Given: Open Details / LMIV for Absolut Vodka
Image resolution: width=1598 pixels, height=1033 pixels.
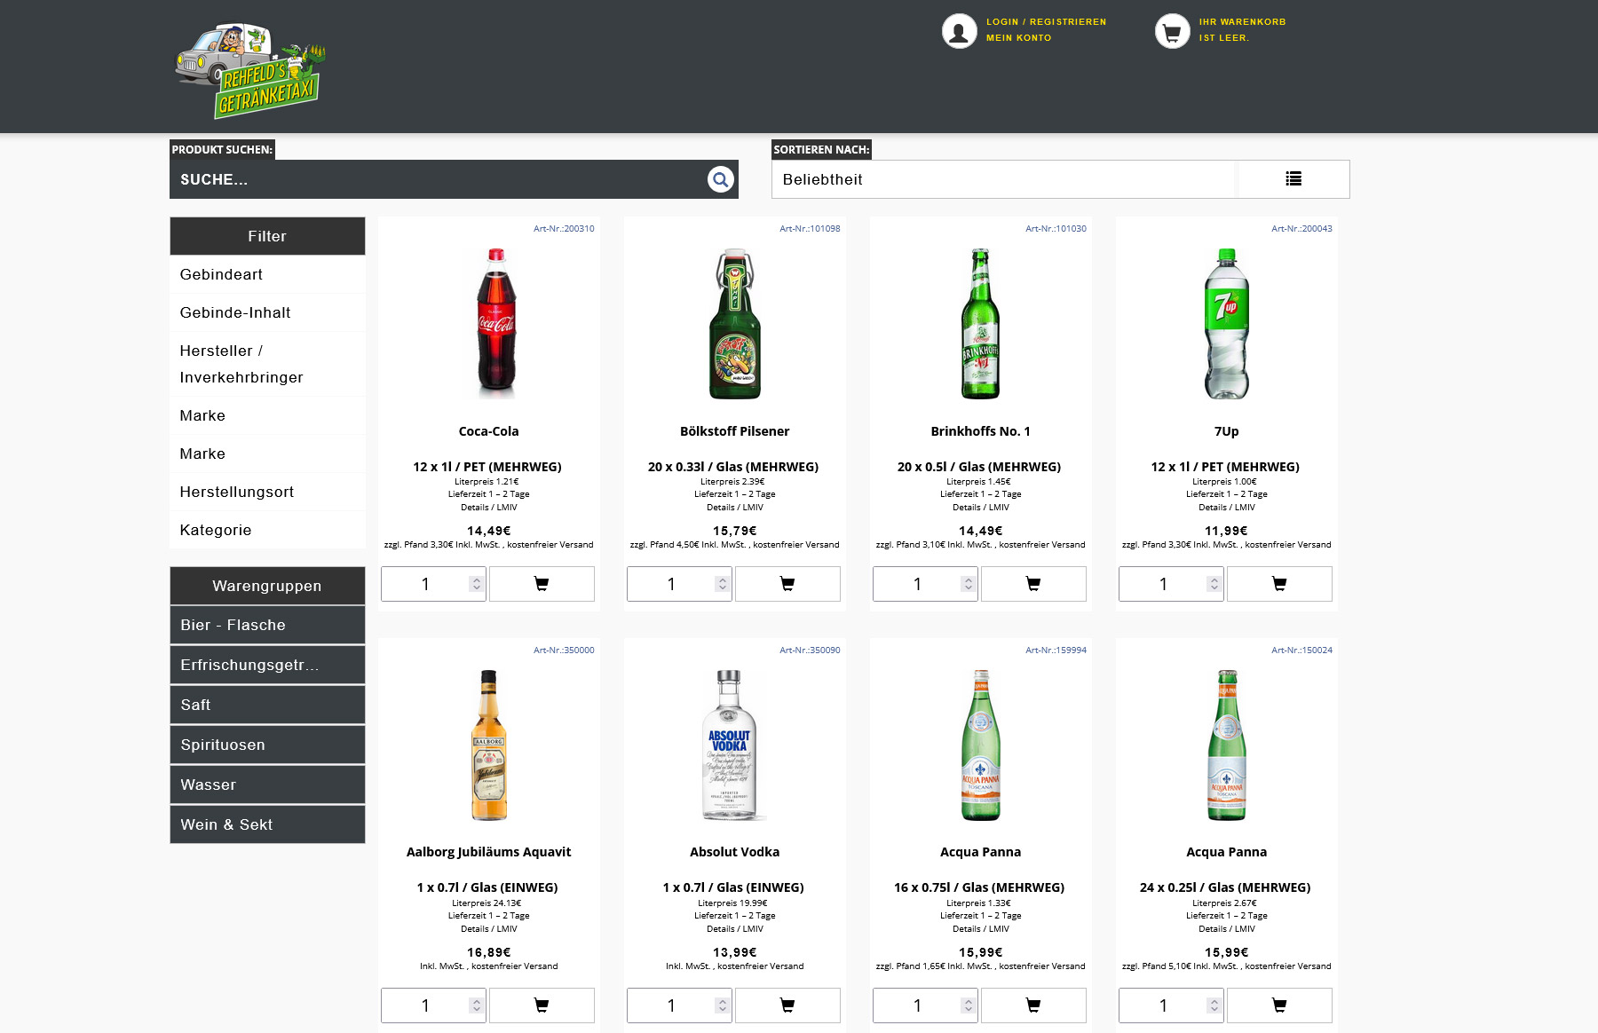Looking at the screenshot, I should tap(734, 929).
